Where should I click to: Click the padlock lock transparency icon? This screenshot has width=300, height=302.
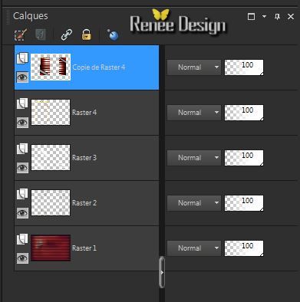click(87, 34)
